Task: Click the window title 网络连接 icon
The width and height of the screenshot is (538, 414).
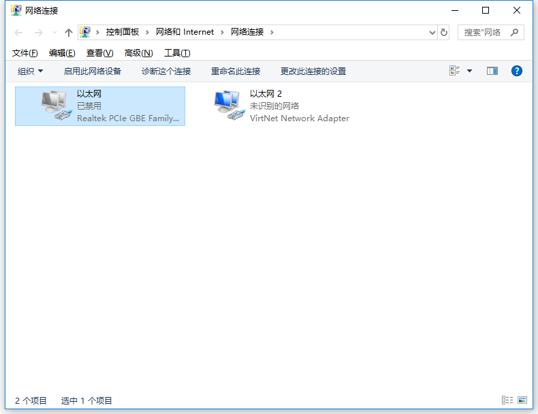Action: (16, 10)
